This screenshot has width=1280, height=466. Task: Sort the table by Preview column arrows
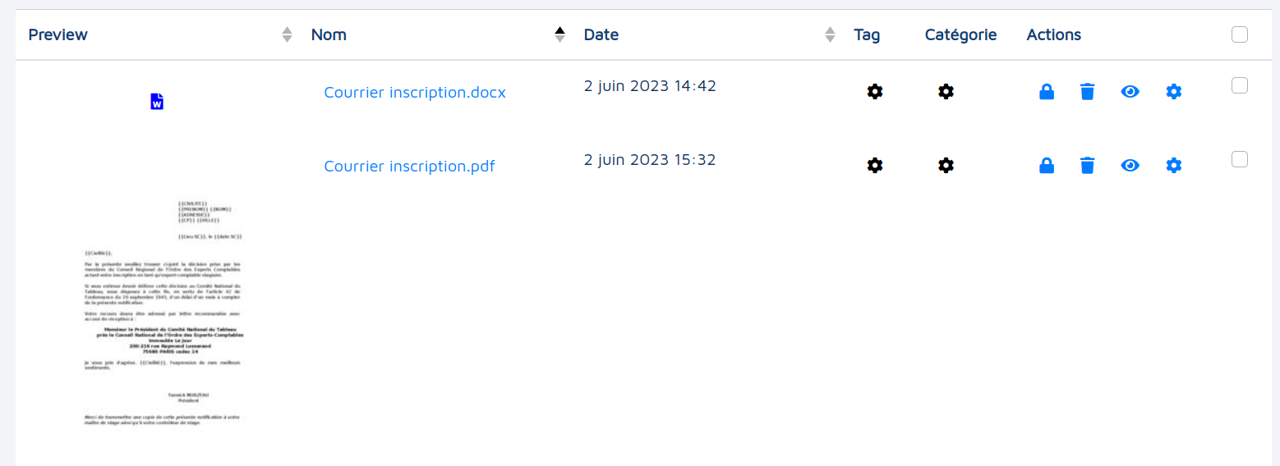(287, 34)
